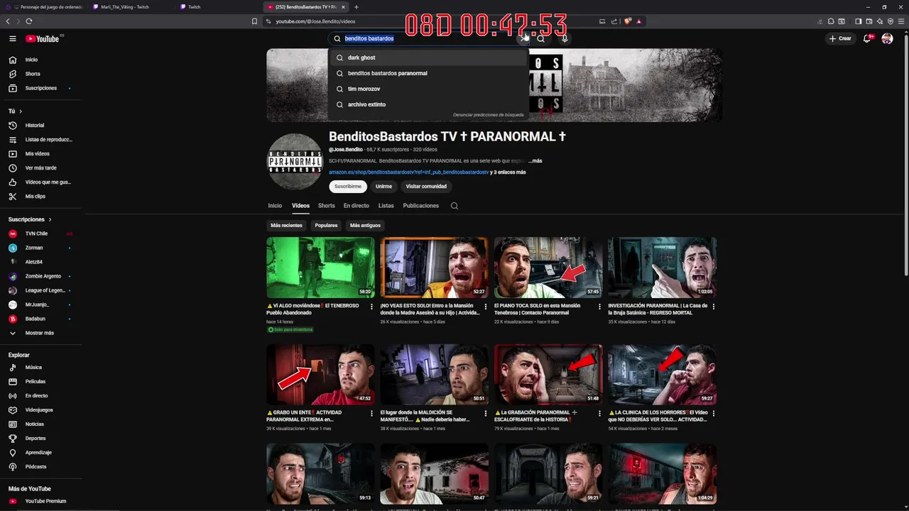
Task: Filter videos by Populares
Action: (x=327, y=225)
